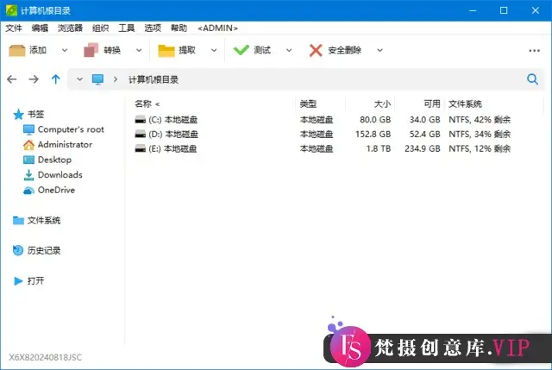Select the Computer's root bookmark

click(x=63, y=129)
